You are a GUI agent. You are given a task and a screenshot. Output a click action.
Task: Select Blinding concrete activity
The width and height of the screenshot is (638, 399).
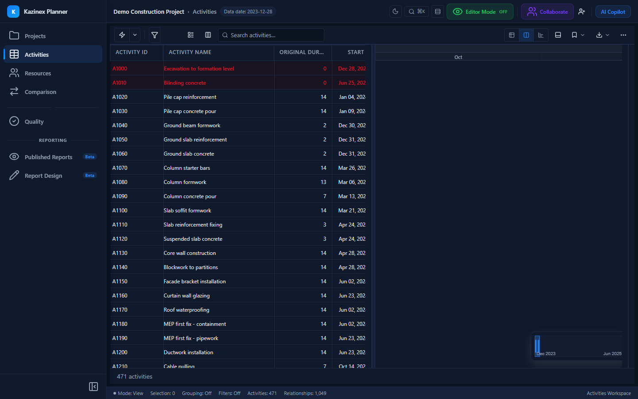185,83
